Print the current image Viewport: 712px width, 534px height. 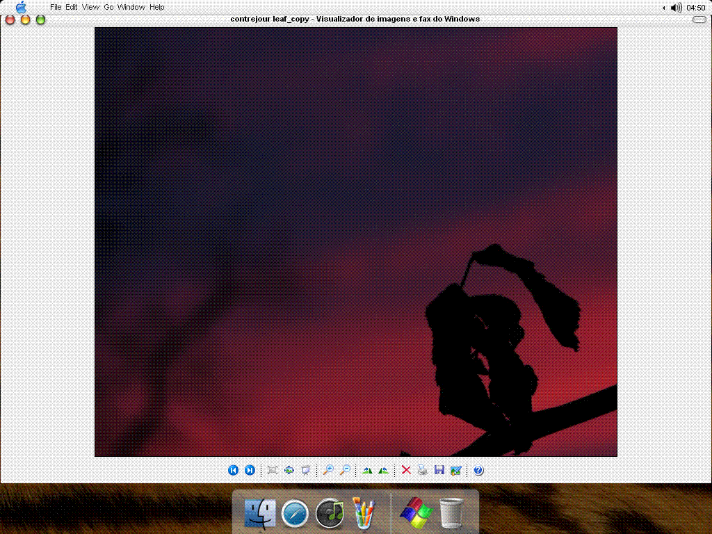422,470
